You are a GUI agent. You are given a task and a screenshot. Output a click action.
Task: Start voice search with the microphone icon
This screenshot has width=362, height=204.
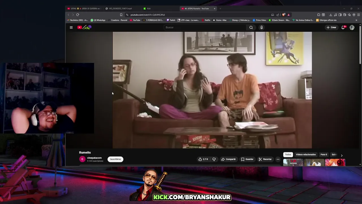(262, 27)
